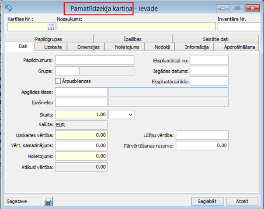
Task: Click the Atlikusī vērtība field
Action: [81, 167]
